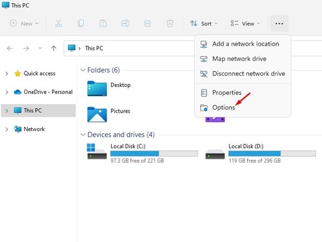Collapse Devices and drives (4) group
The image size is (322, 242).
[x=83, y=135]
